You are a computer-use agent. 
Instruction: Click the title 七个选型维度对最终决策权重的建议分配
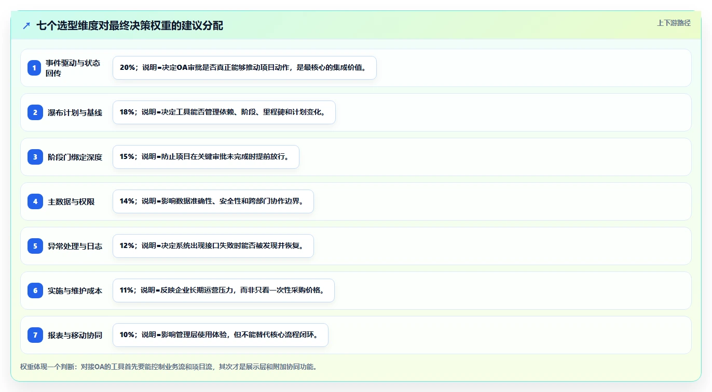[x=130, y=25]
